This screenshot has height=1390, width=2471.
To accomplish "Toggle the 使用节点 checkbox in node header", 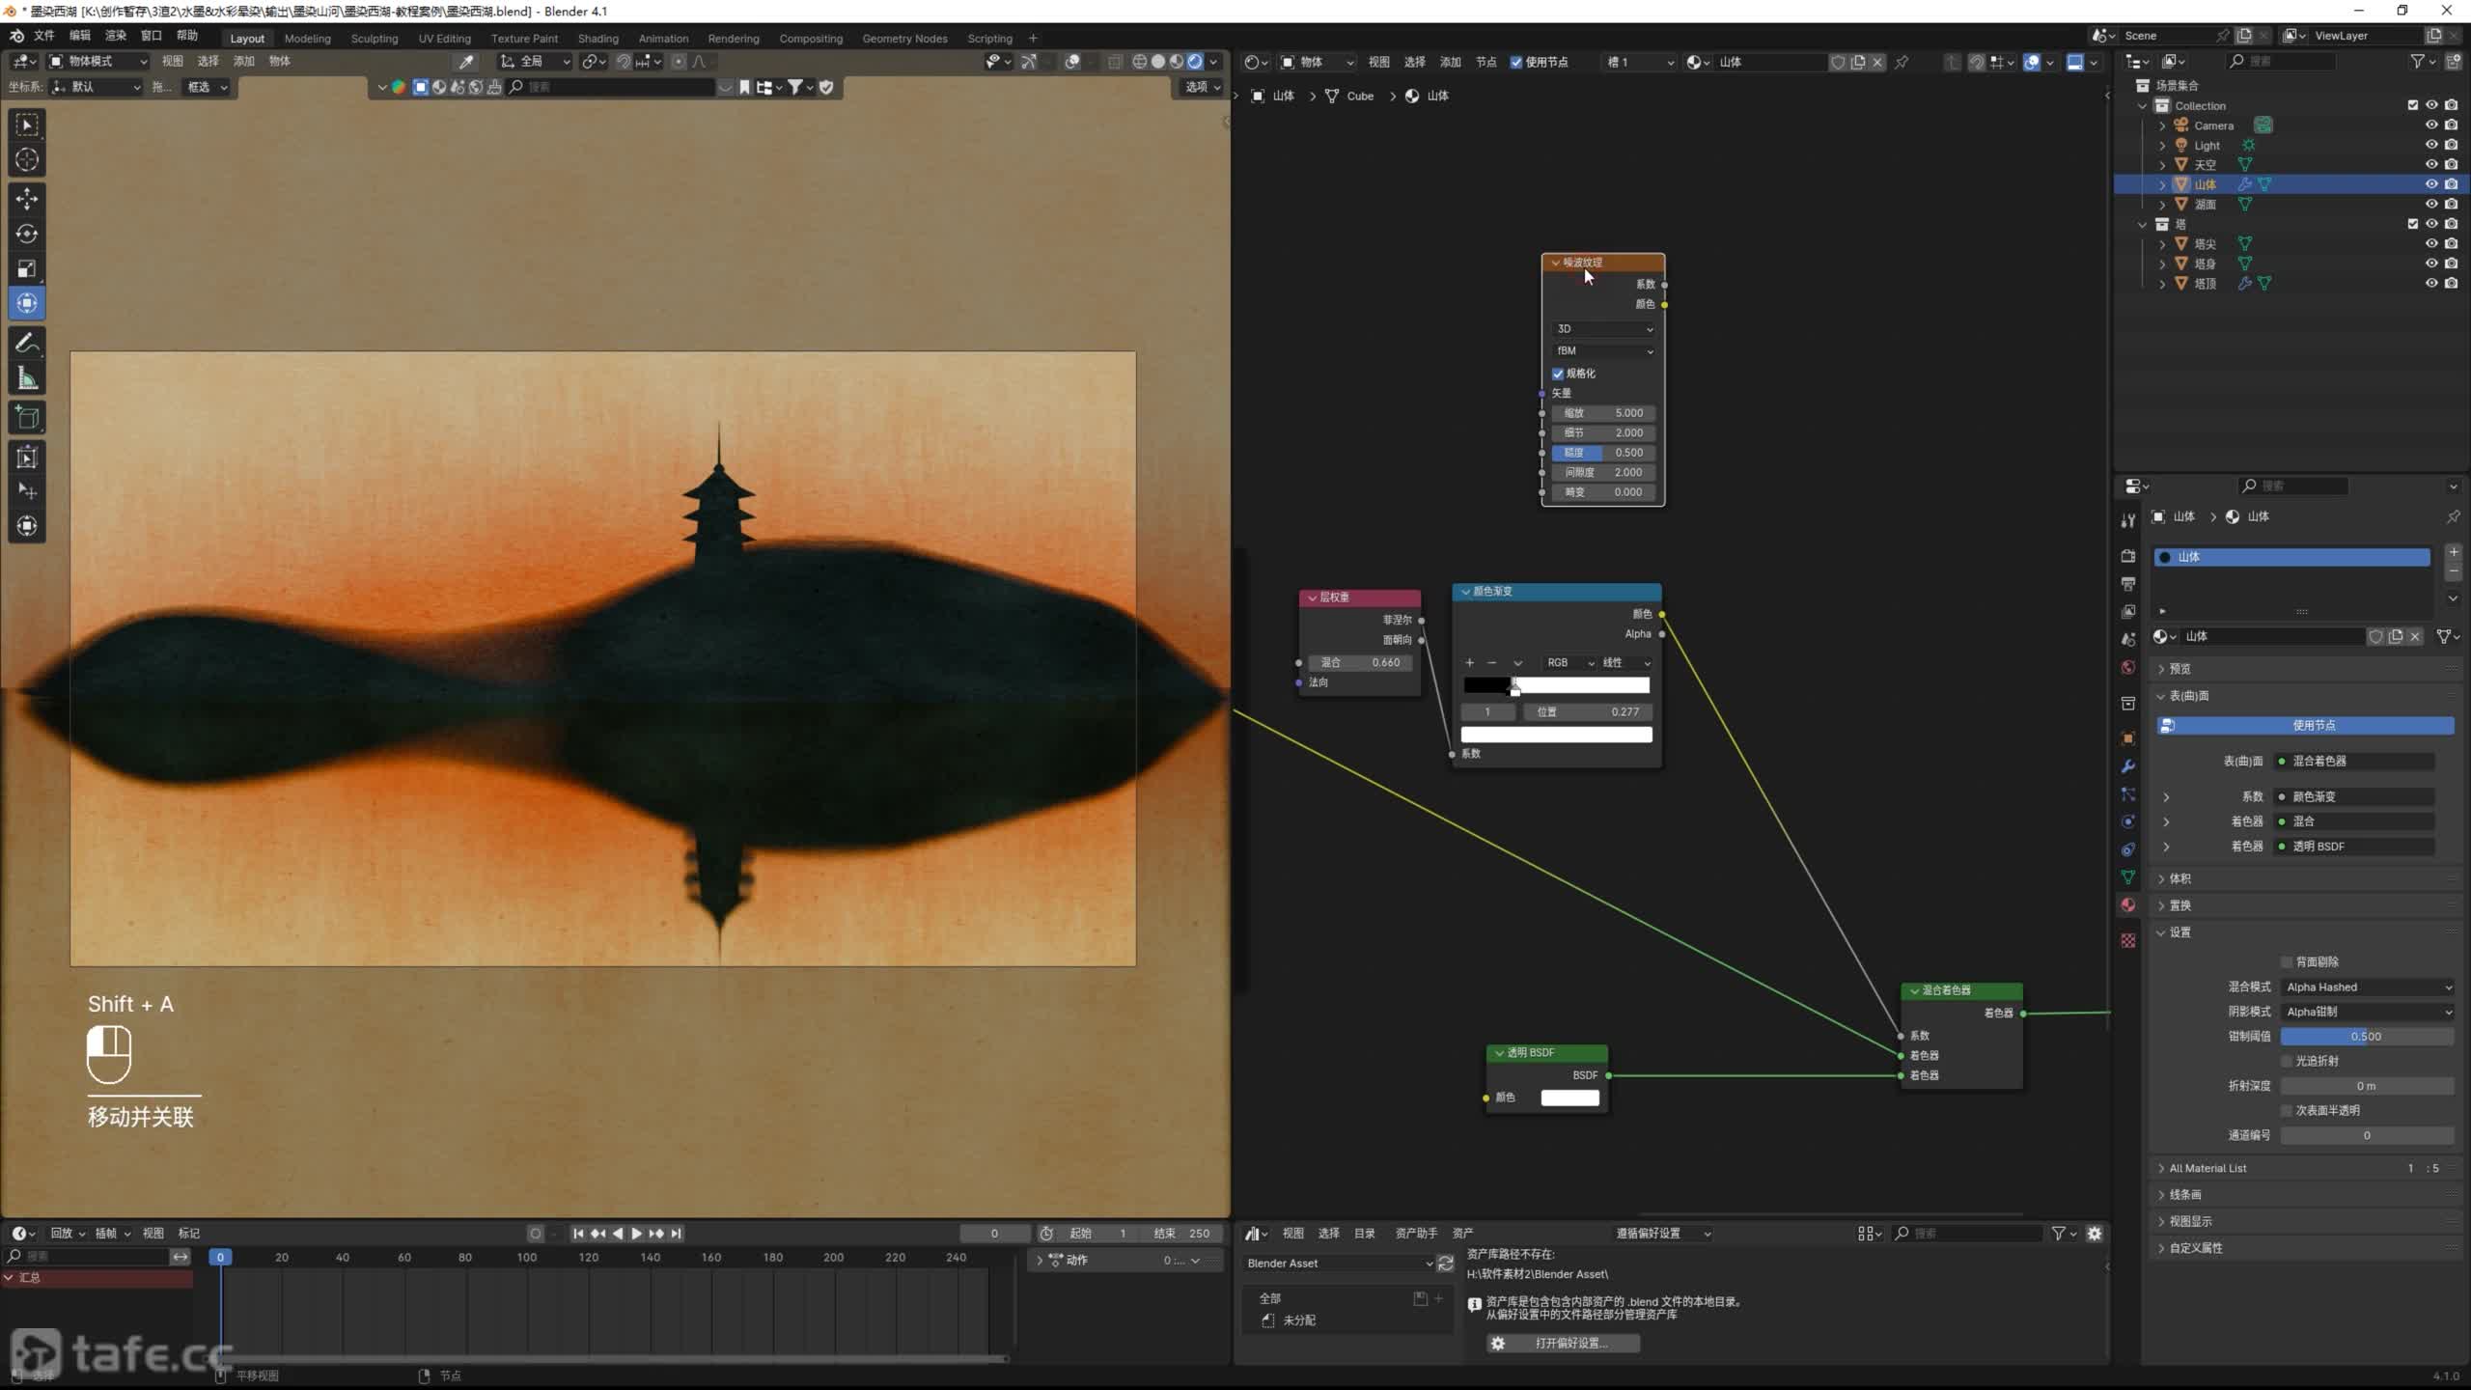I will coord(1516,62).
